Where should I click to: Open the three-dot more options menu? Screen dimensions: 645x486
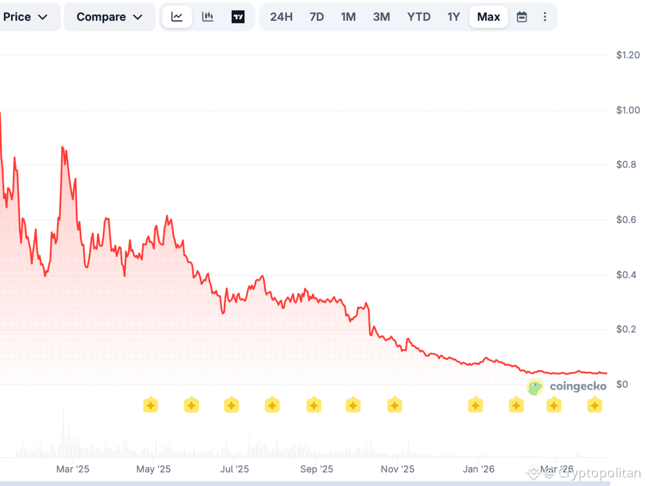point(545,17)
